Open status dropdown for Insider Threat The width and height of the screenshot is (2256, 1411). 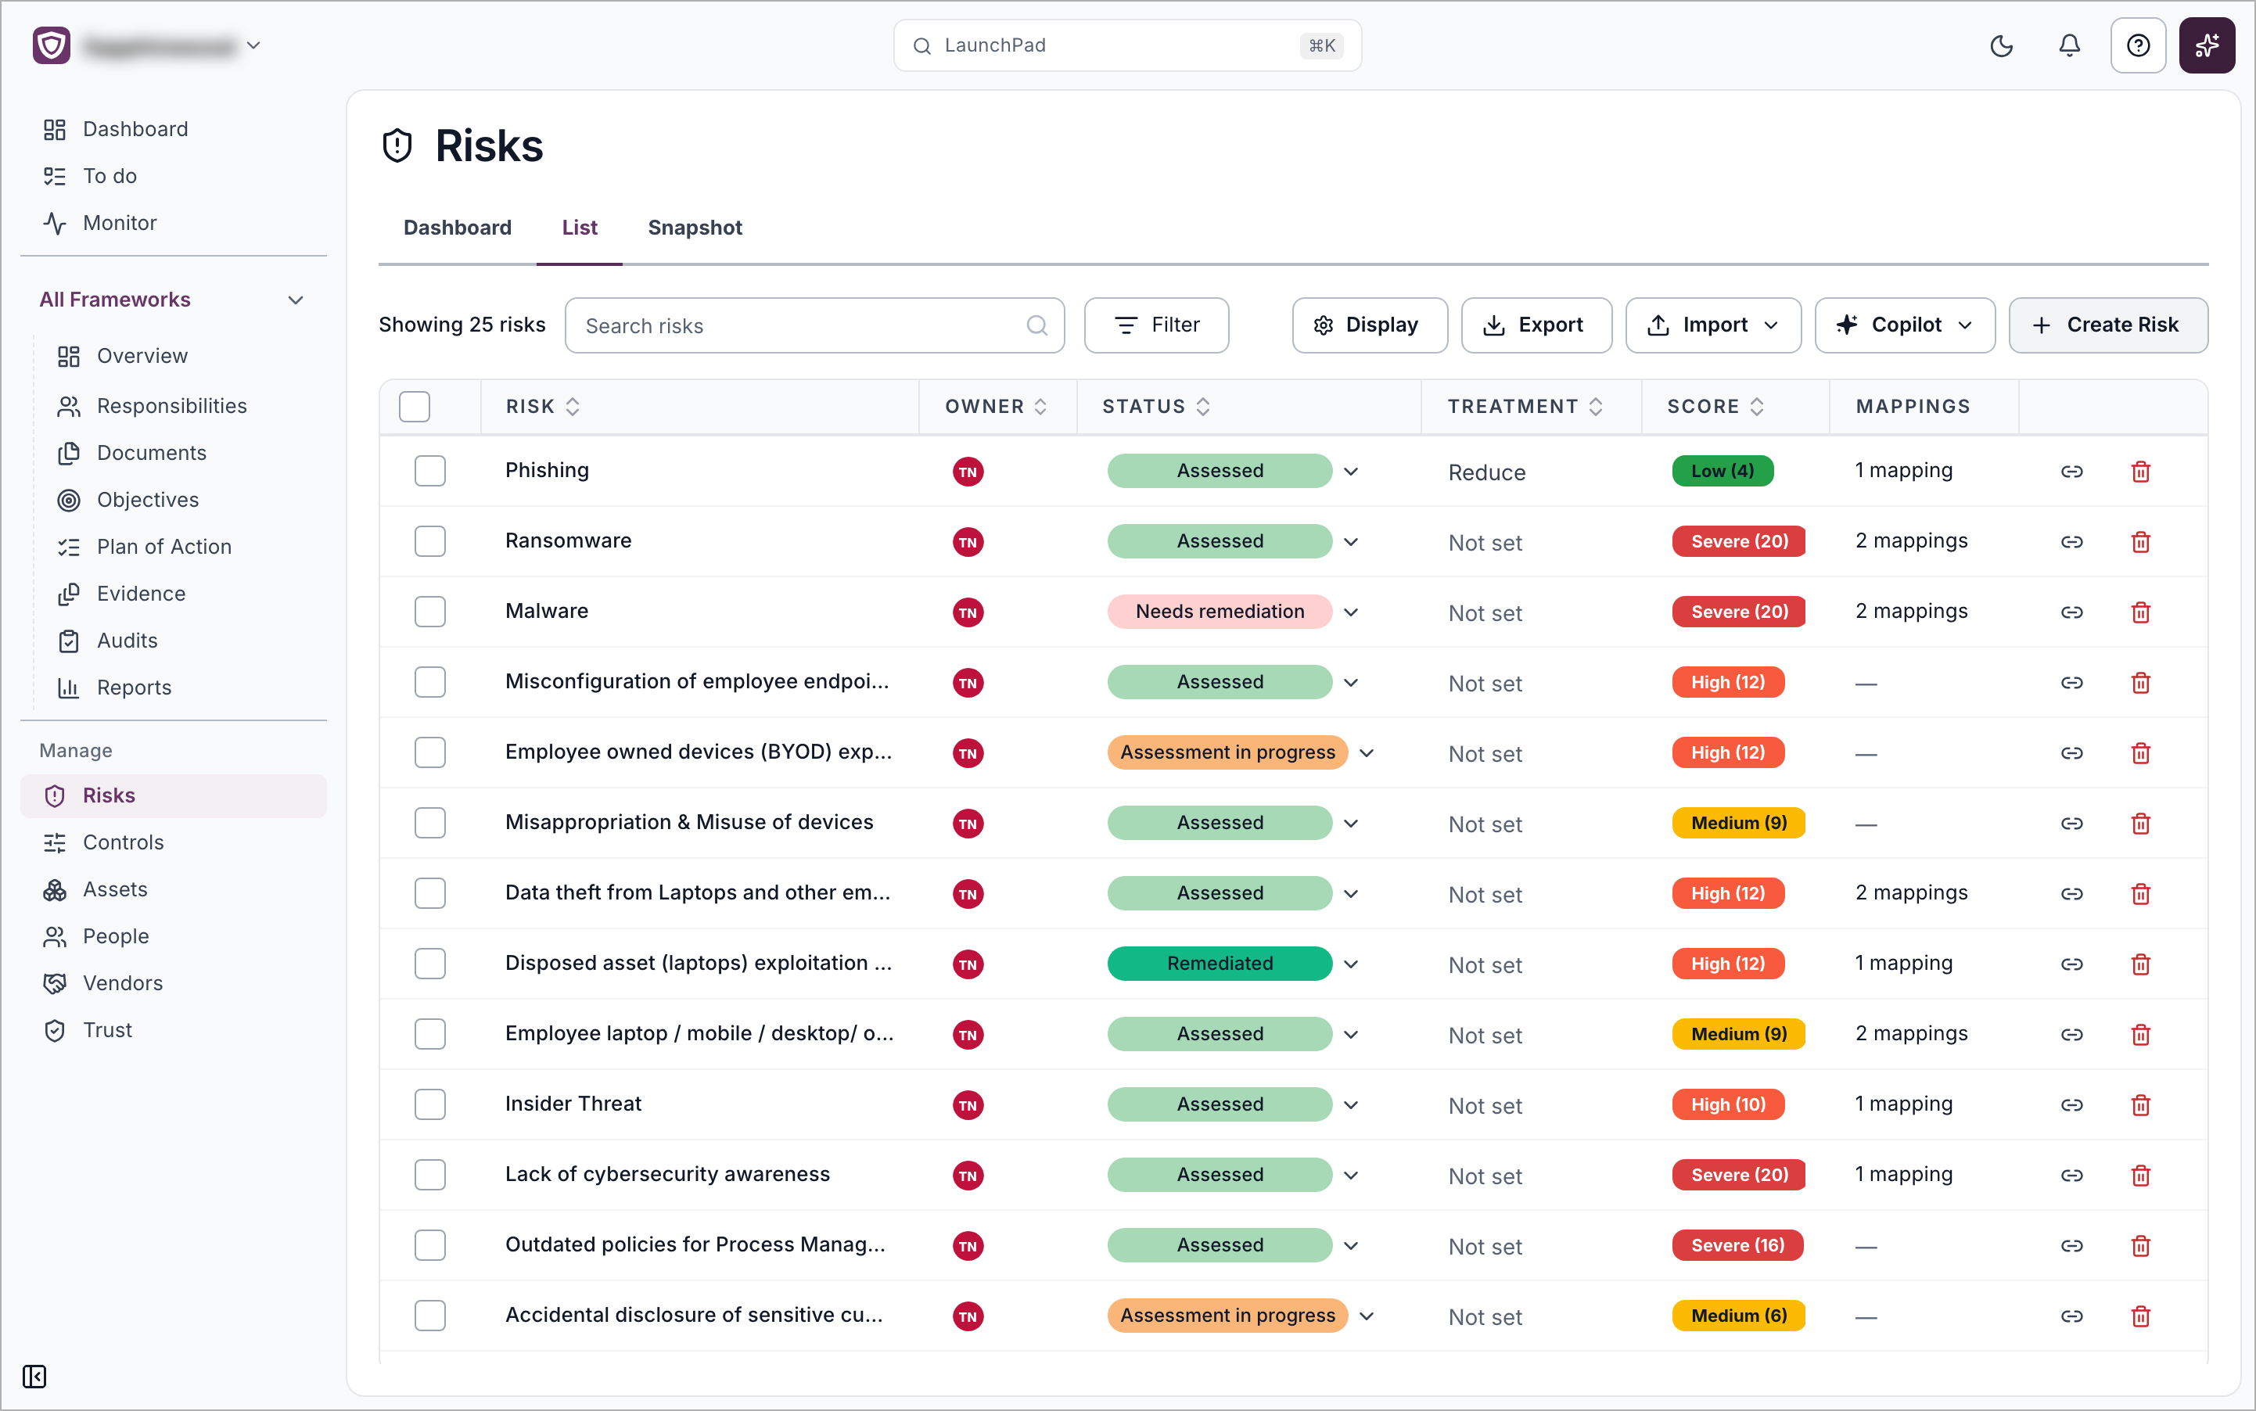pos(1351,1105)
